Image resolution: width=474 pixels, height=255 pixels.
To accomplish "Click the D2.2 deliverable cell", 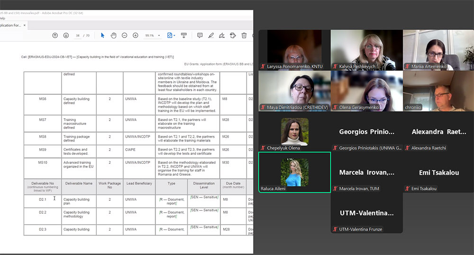I will pyautogui.click(x=43, y=216).
